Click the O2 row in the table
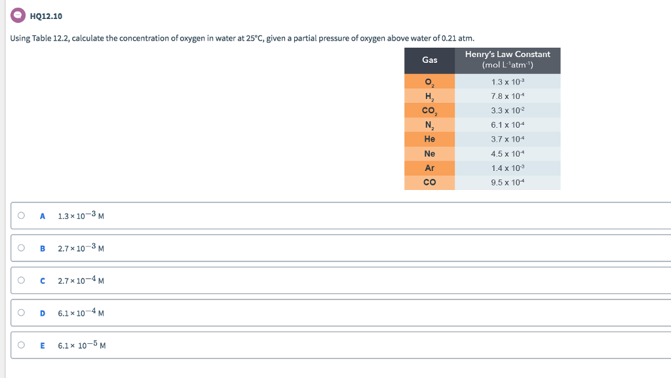Viewport: 671px width, 378px height. (x=429, y=82)
